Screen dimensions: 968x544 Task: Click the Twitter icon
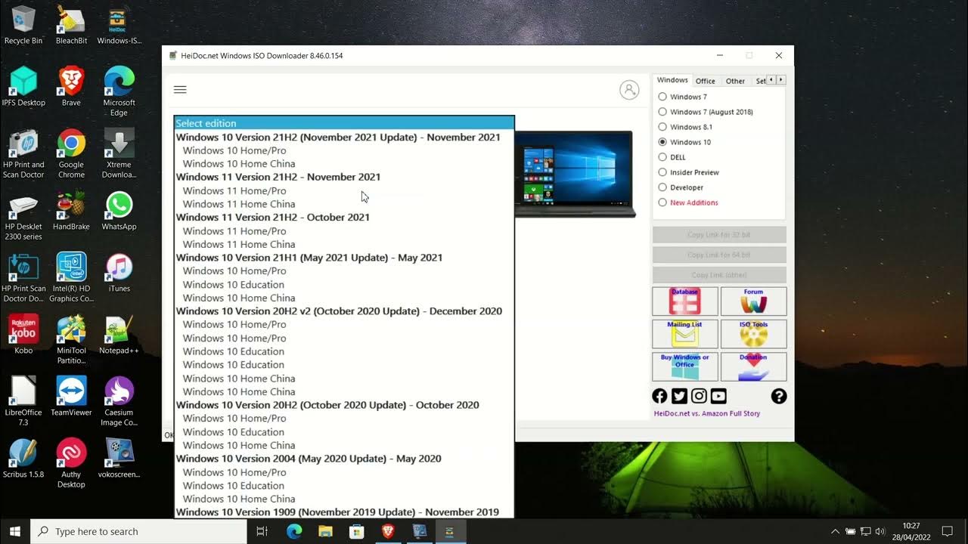[x=679, y=396]
